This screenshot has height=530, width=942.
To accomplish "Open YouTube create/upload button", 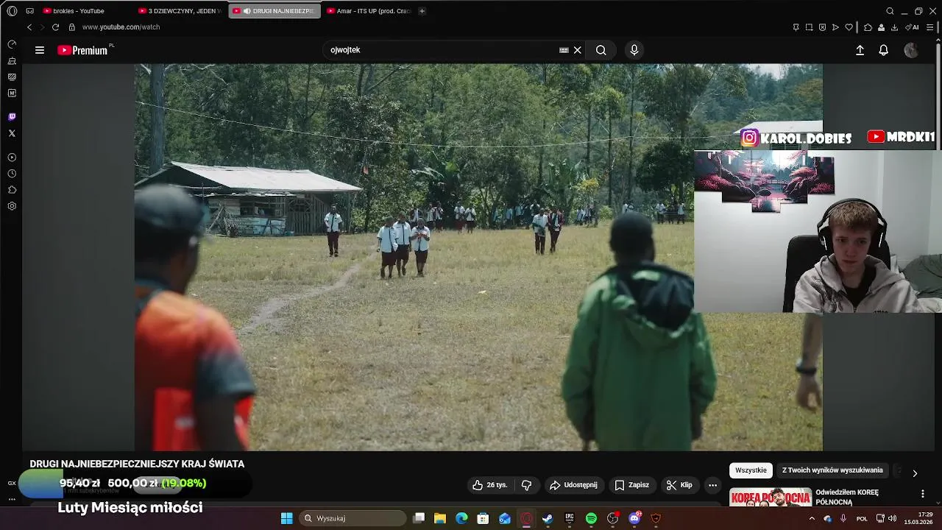I will pos(860,50).
